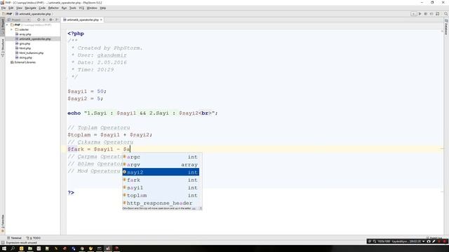449x252 pixels.
Task: Open the Help menu
Action: [x=103, y=8]
